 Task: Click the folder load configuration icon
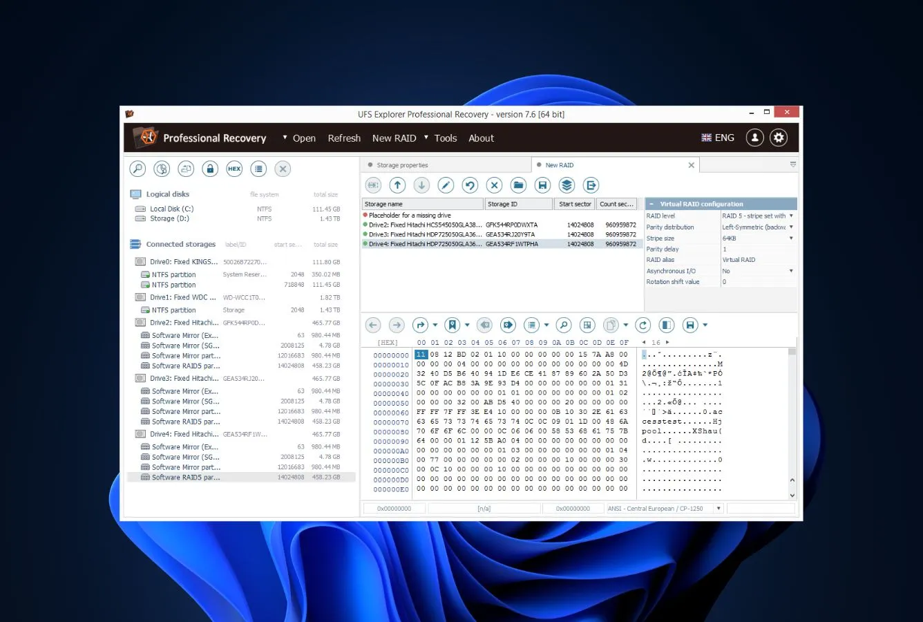click(518, 185)
